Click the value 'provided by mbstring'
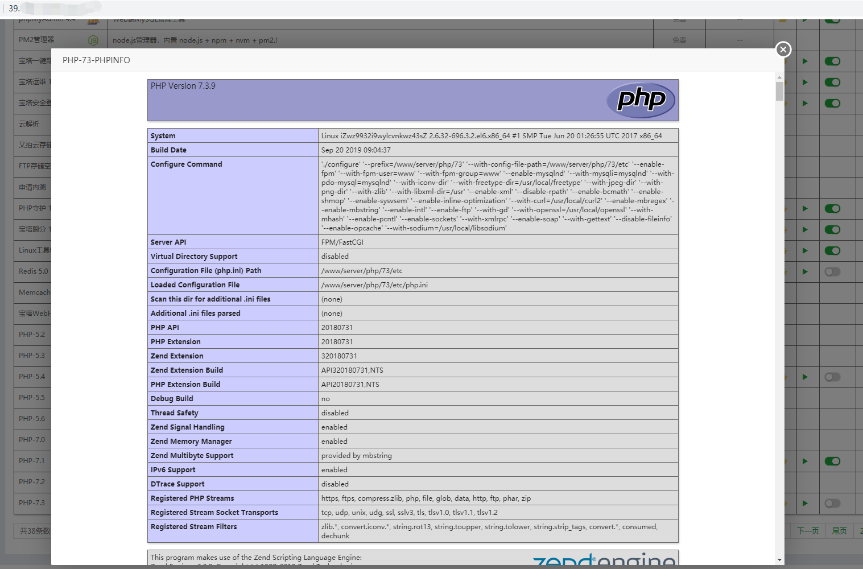The image size is (863, 569). tap(357, 456)
